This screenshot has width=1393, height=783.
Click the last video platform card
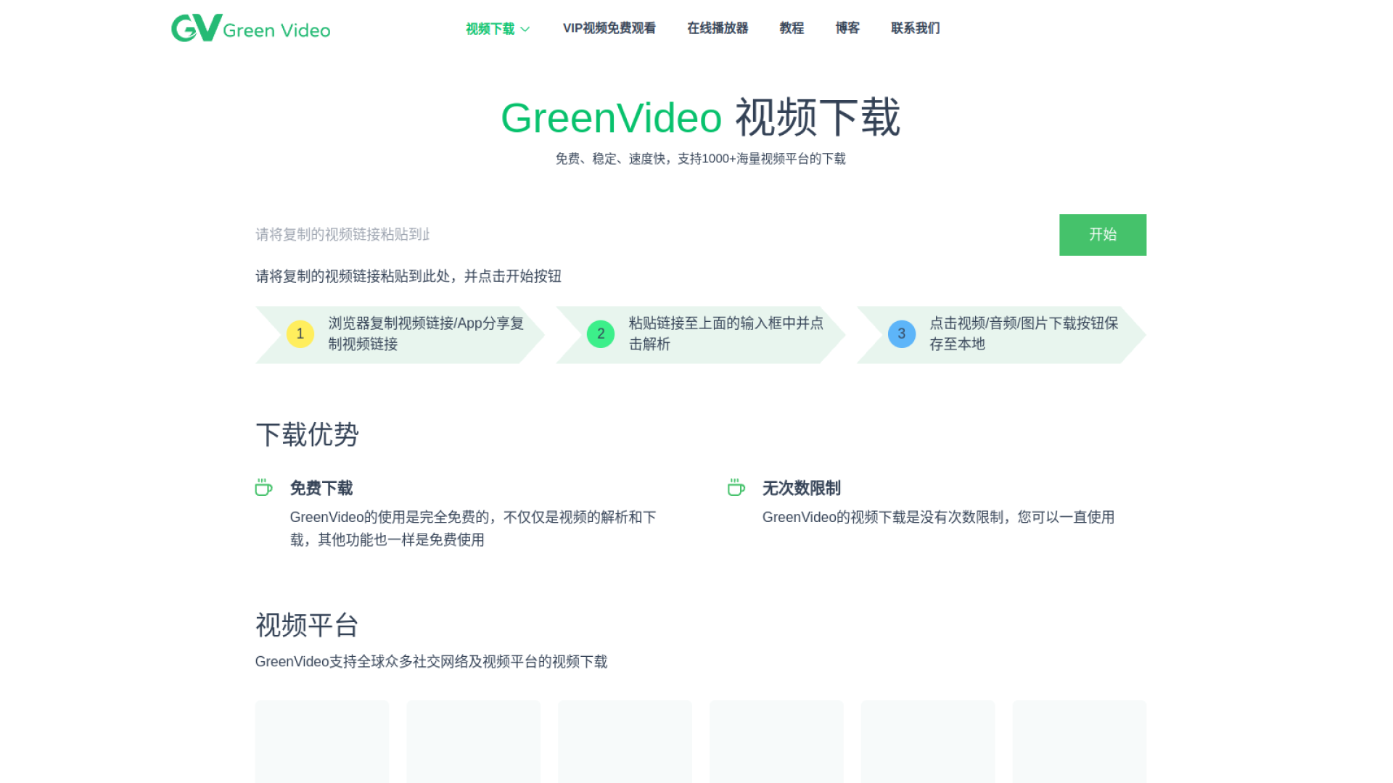pos(1079,741)
